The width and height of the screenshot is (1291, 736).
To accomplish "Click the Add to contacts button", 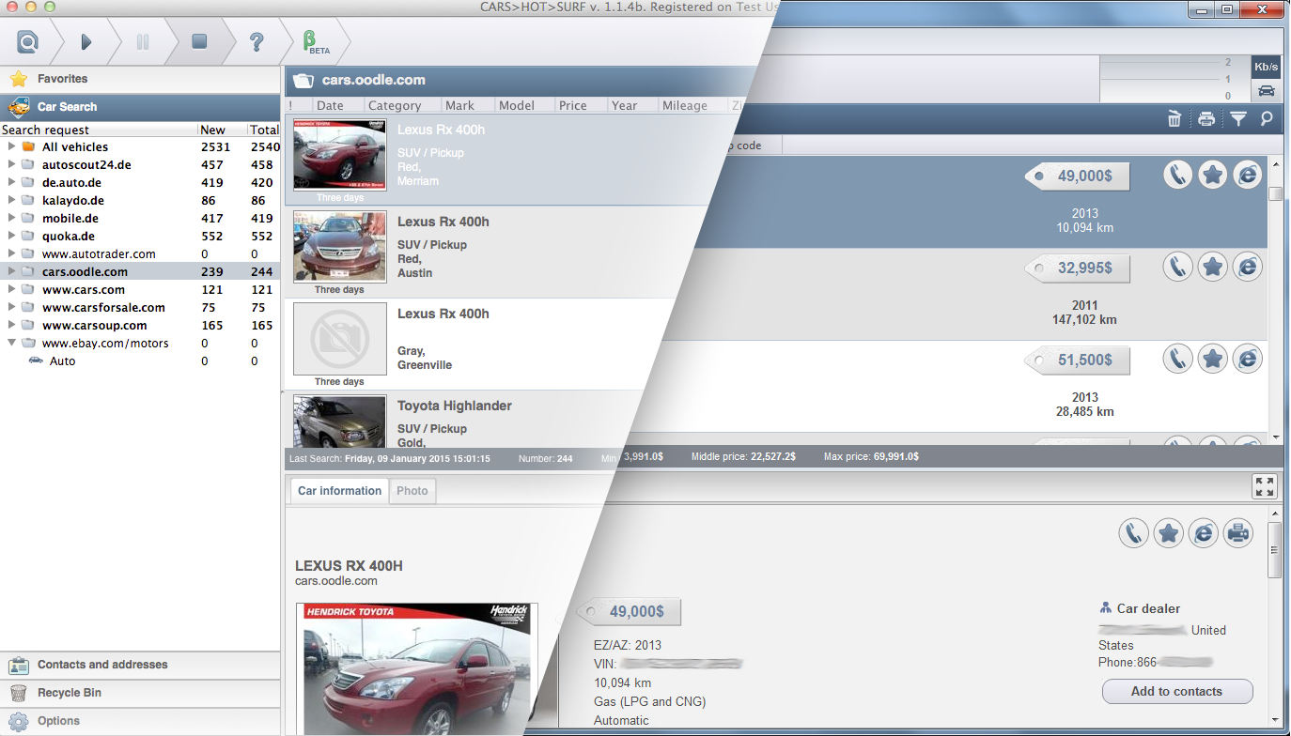I will click(x=1177, y=692).
